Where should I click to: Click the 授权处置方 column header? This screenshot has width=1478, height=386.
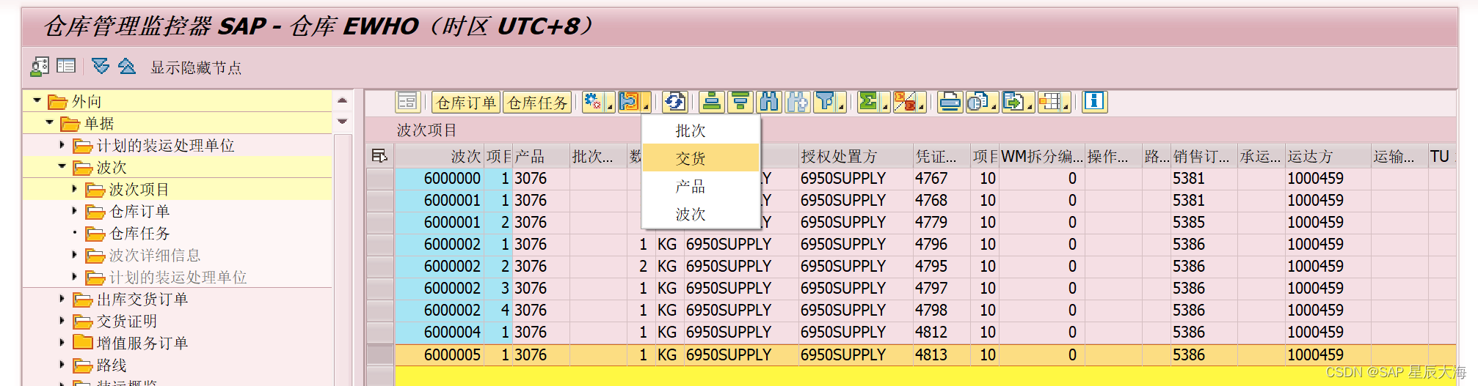(x=855, y=156)
